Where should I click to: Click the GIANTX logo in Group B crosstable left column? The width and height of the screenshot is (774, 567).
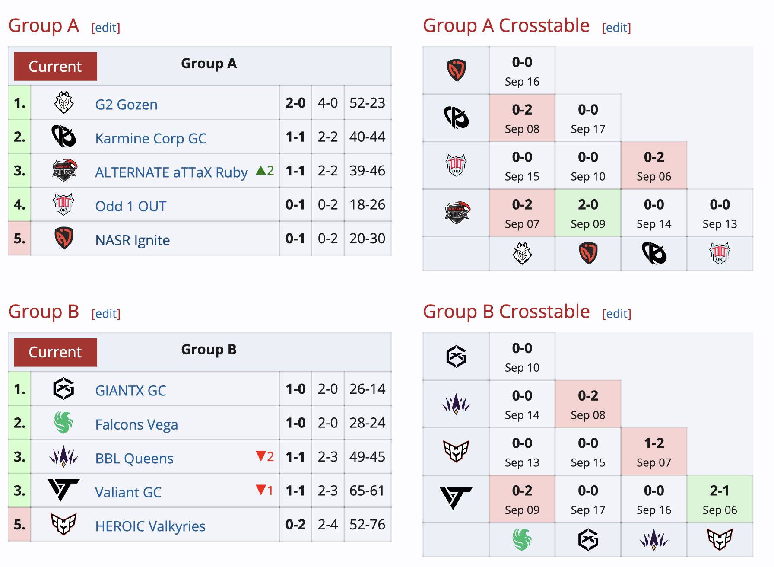click(x=456, y=357)
